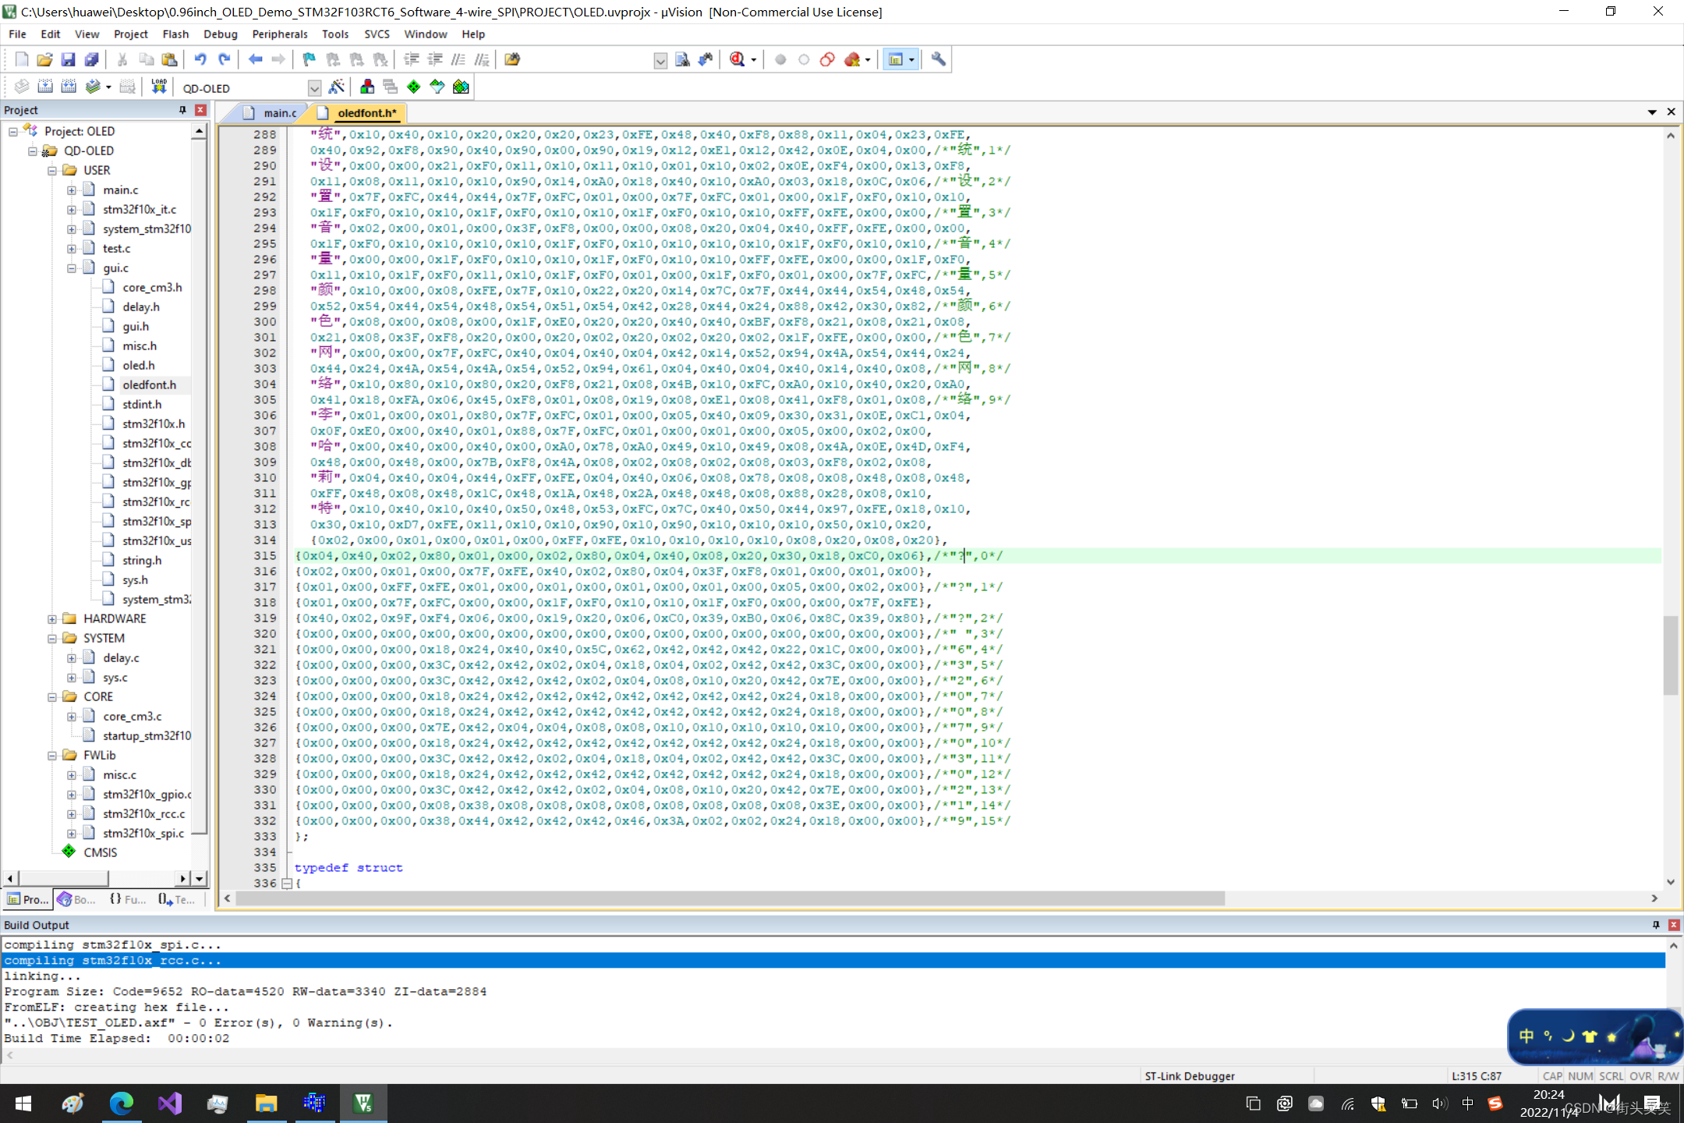The height and width of the screenshot is (1123, 1684).
Task: Collapse the FWLib folder
Action: (x=51, y=756)
